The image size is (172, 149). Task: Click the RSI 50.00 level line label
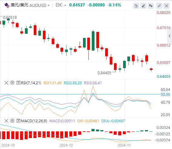point(165,95)
